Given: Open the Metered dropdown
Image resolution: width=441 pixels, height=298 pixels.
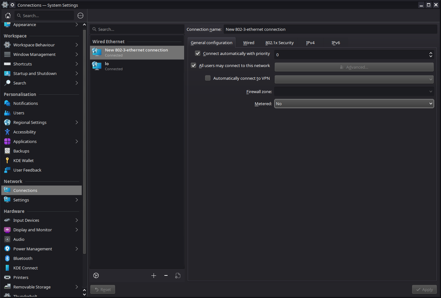Looking at the screenshot, I should (354, 104).
